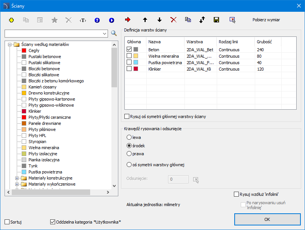Enable 'Rysuj oś symetrii głównej warstwy ściany' checkbox
Image resolution: width=305 pixels, height=230 pixels.
click(x=127, y=117)
